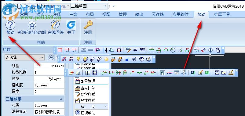The height and width of the screenshot is (116, 245).
Task: Click the 线宽 ByLayer value field
Action: (x=49, y=79)
